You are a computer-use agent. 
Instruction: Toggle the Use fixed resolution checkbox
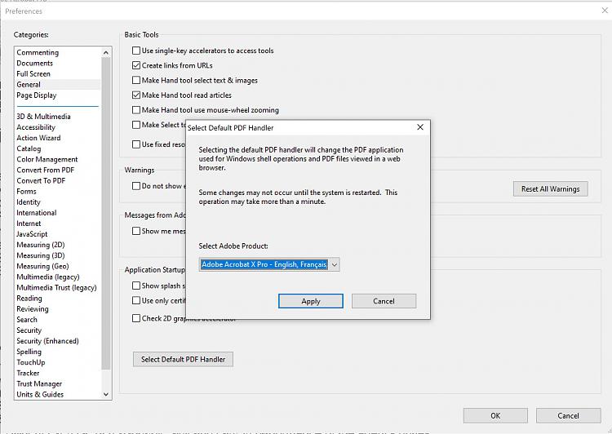click(136, 144)
